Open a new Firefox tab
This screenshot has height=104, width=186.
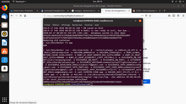pyautogui.click(x=164, y=11)
